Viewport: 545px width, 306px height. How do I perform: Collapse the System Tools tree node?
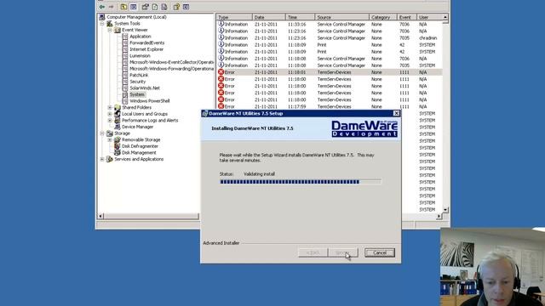click(102, 24)
